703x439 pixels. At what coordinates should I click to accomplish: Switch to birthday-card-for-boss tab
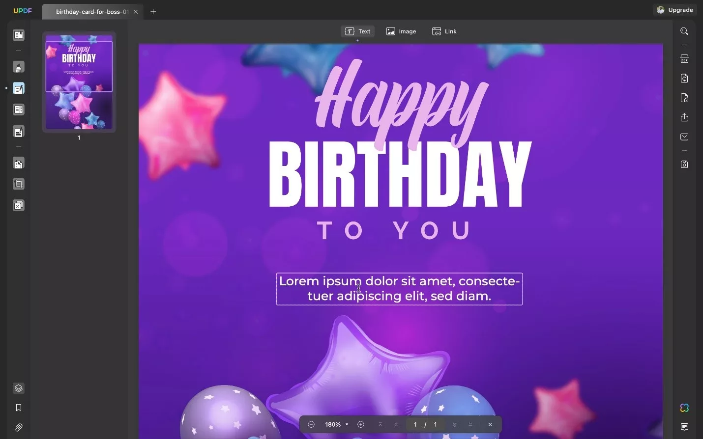click(x=92, y=11)
